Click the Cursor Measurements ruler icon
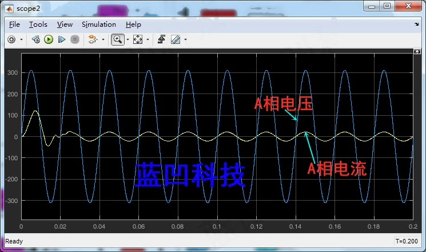426x252 pixels. tap(176, 39)
